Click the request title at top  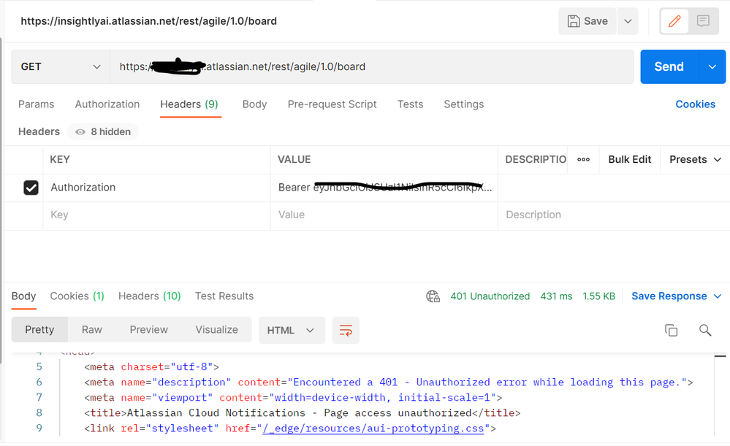click(148, 21)
